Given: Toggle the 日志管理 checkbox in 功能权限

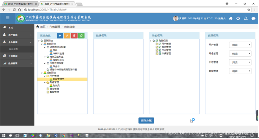Looking at the screenshot, I should click(x=160, y=50).
